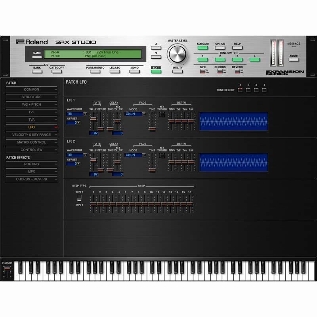Image resolution: width=317 pixels, height=317 pixels.
Task: Toggle LEGATO button
Action: pos(115,71)
